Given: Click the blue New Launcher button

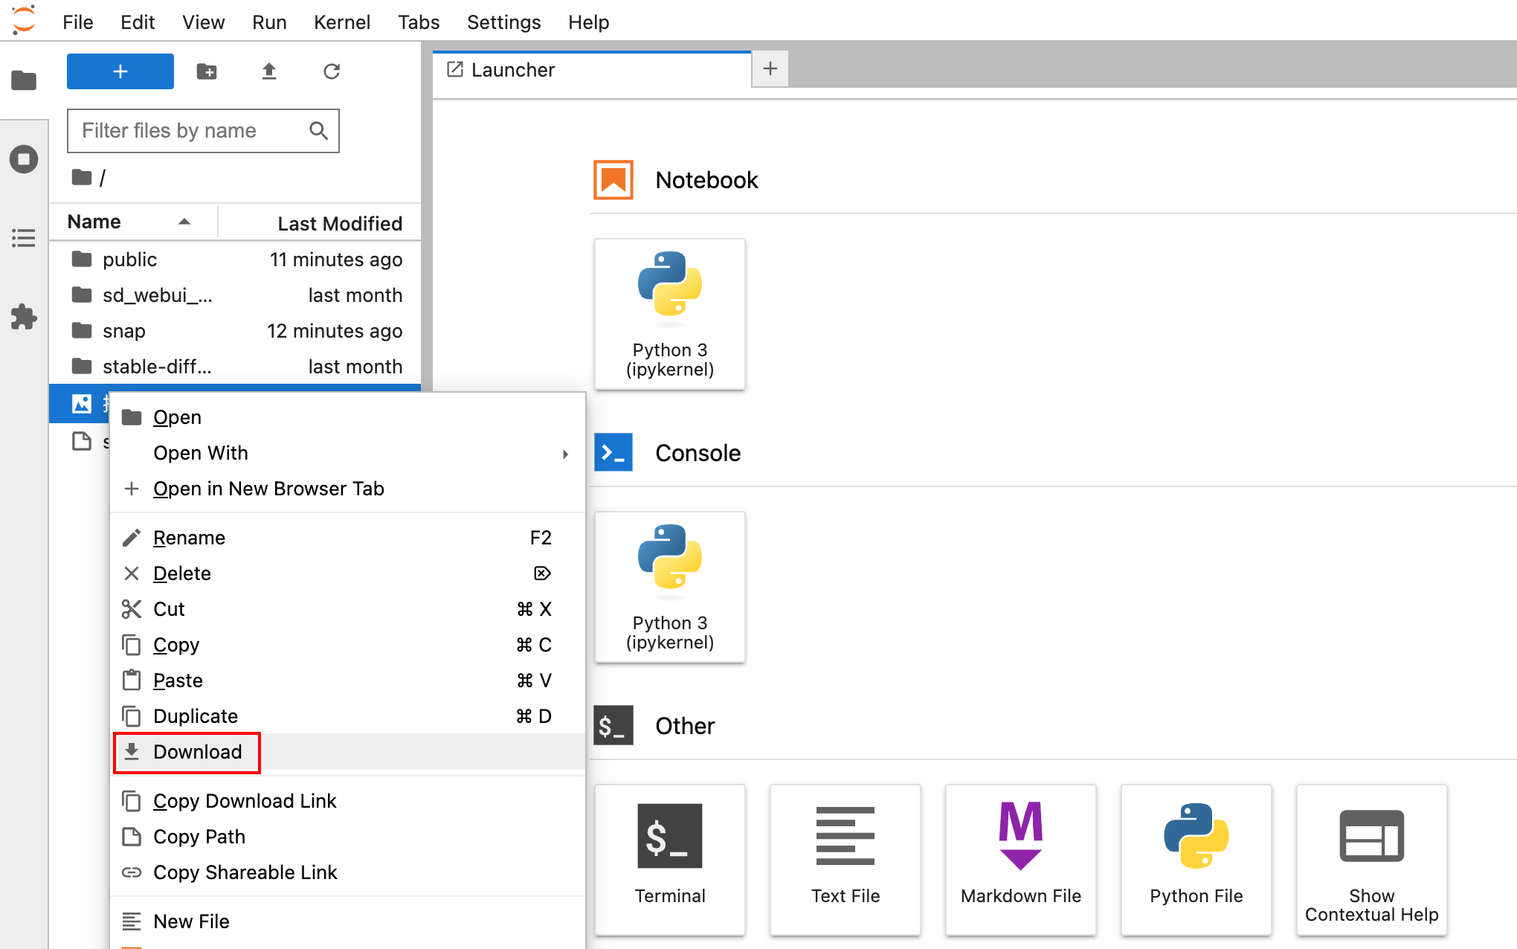Looking at the screenshot, I should (120, 71).
